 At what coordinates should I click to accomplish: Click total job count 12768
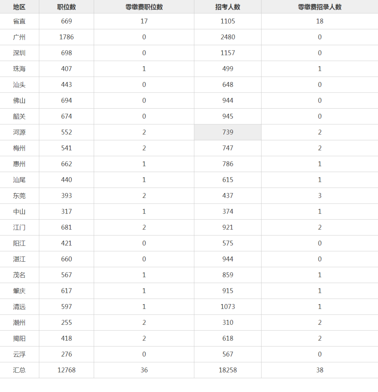coord(66,370)
